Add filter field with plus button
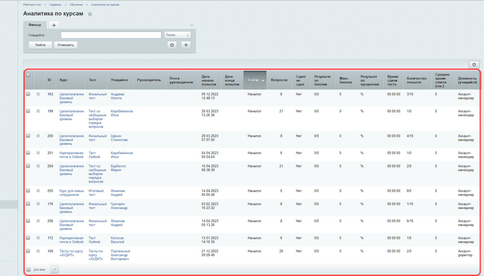484x276 pixels. (x=186, y=45)
